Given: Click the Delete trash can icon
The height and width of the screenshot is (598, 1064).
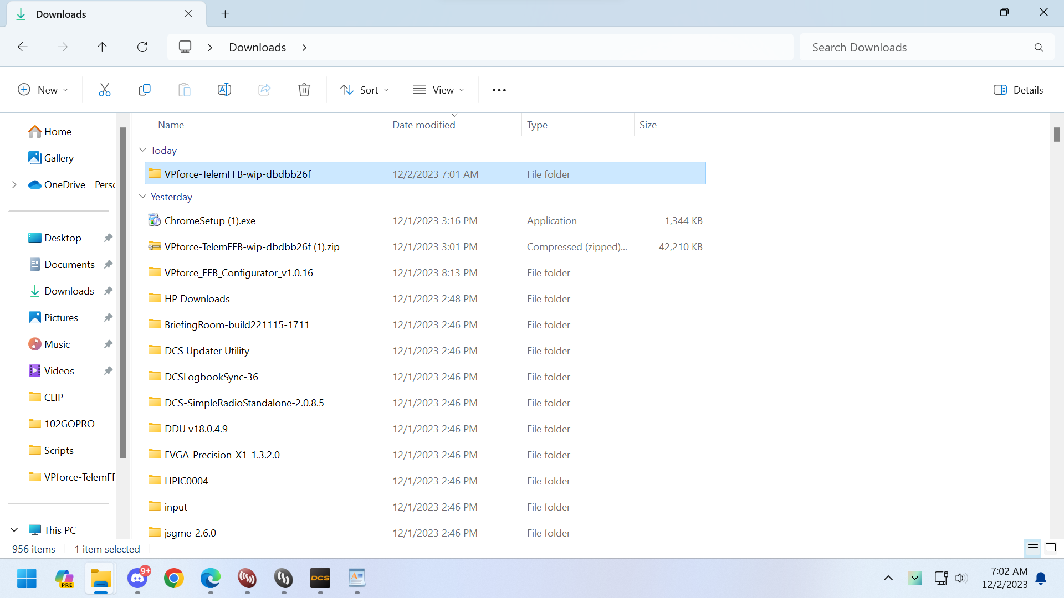Looking at the screenshot, I should click(304, 90).
